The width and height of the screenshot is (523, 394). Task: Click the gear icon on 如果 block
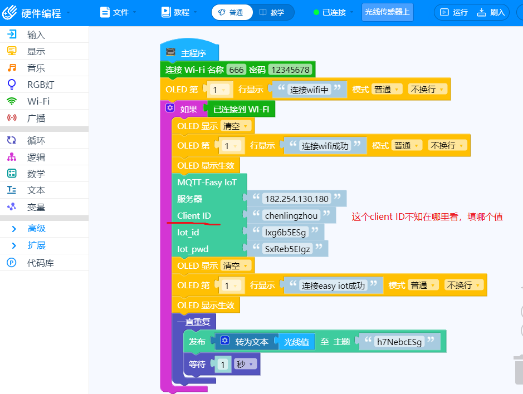pos(170,108)
